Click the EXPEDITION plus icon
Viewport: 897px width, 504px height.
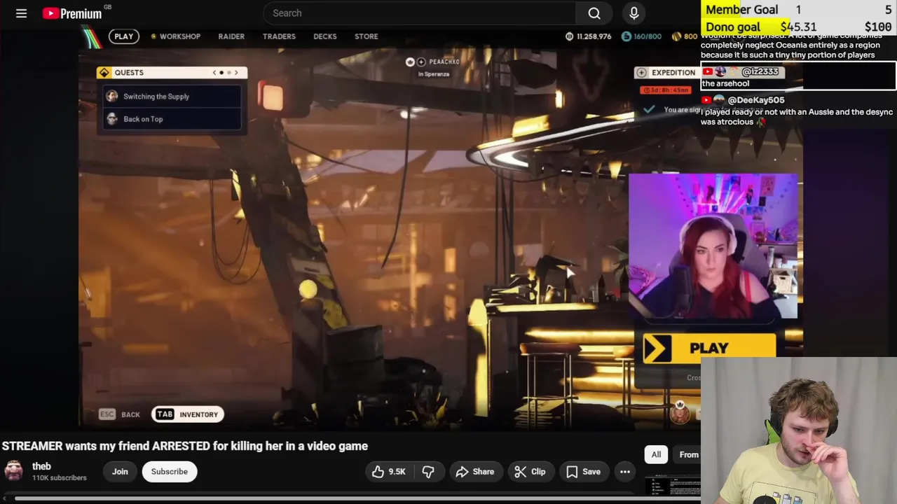click(x=641, y=73)
